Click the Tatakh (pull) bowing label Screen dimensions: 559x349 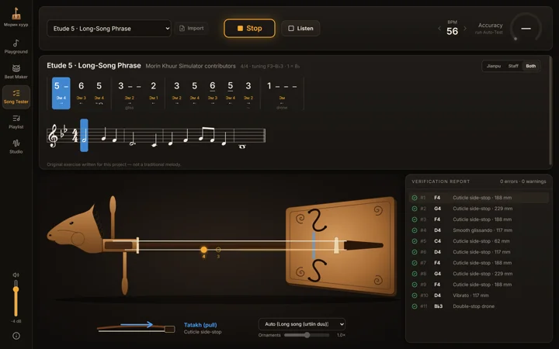tap(200, 325)
